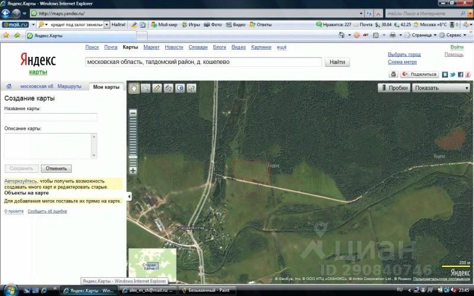The height and width of the screenshot is (296, 474).
Task: Click the IE home icon in command bar
Action: (x=342, y=35)
